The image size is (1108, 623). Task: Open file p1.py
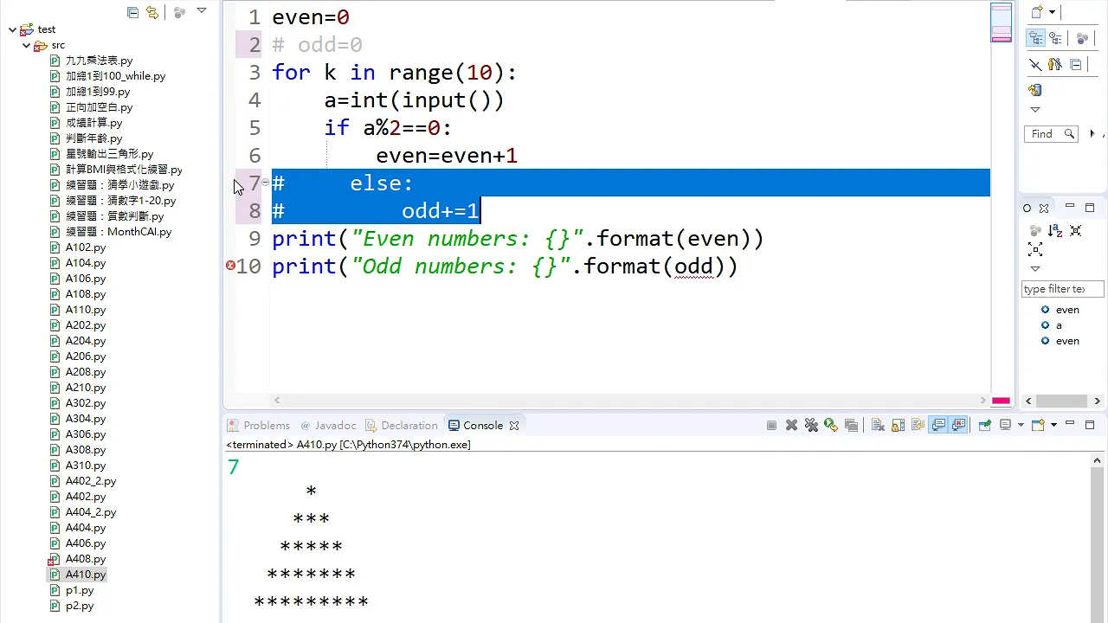tap(80, 590)
